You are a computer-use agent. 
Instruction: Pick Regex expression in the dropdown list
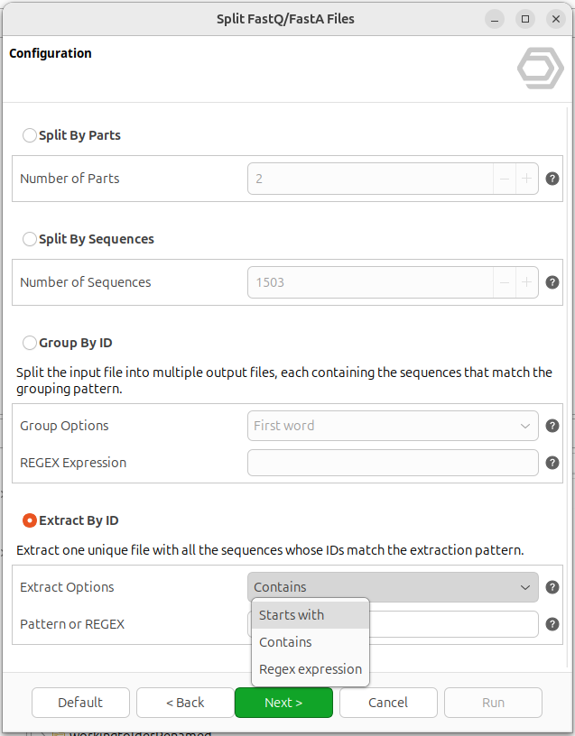(311, 669)
